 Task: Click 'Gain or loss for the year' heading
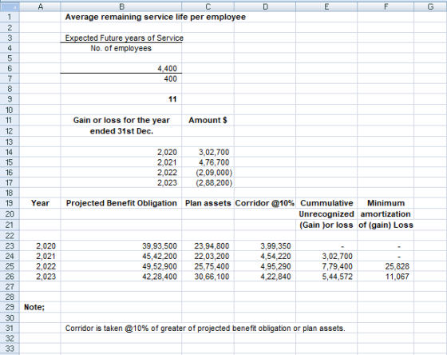121,120
